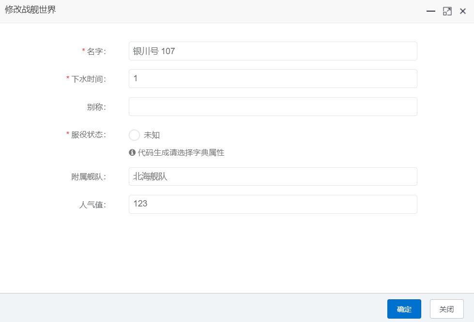Edit the 附属舰队 field
This screenshot has height=322, width=474.
pos(273,176)
